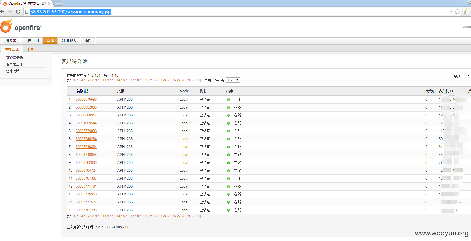Screen dimensions: 471x241
Task: Go to page 20 in bottom pager
Action: (146, 216)
